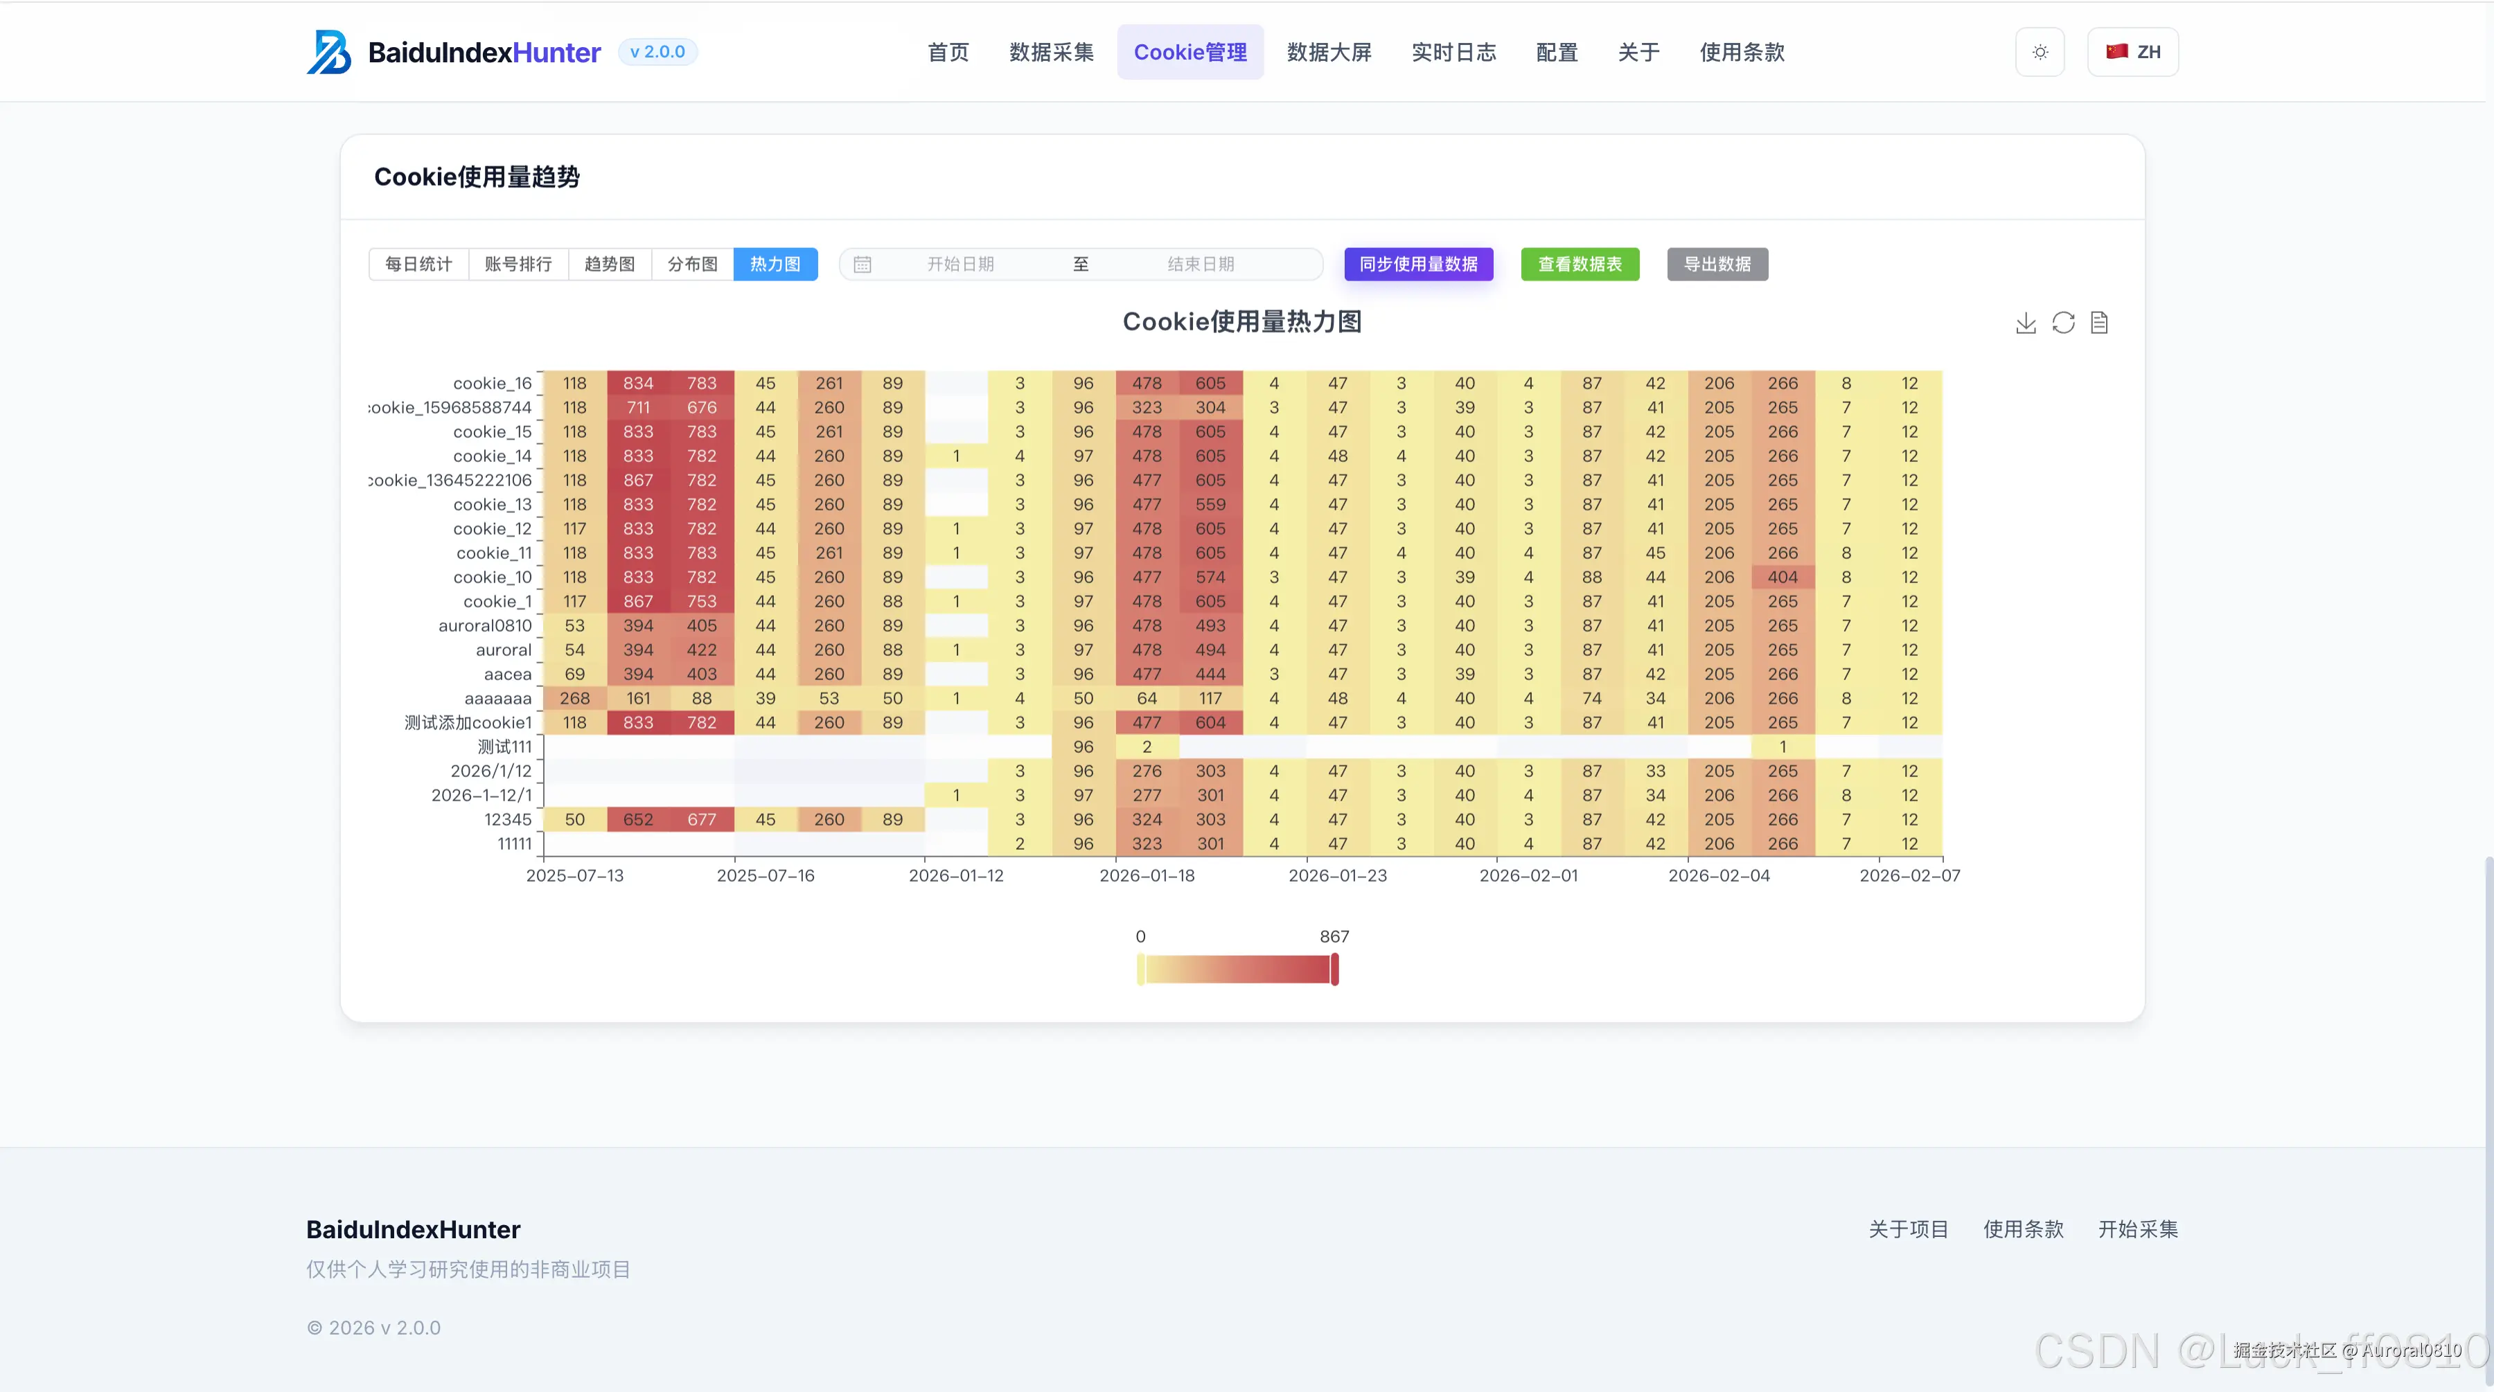Click the 使用条款 footer link
The width and height of the screenshot is (2494, 1392).
coord(2024,1229)
